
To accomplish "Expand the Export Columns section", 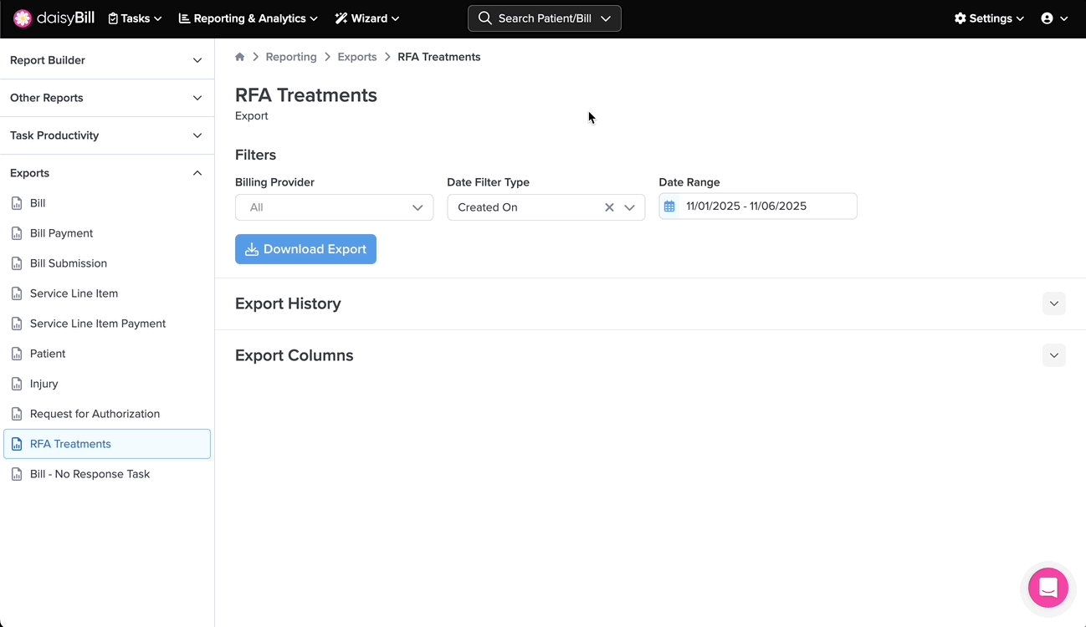I will coord(1053,355).
